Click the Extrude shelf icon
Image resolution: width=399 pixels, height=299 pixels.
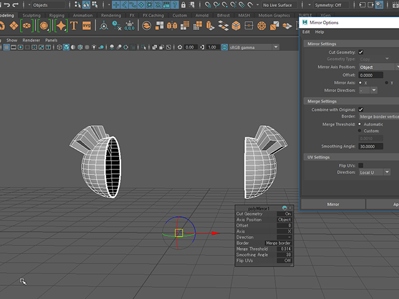pyautogui.click(x=210, y=26)
